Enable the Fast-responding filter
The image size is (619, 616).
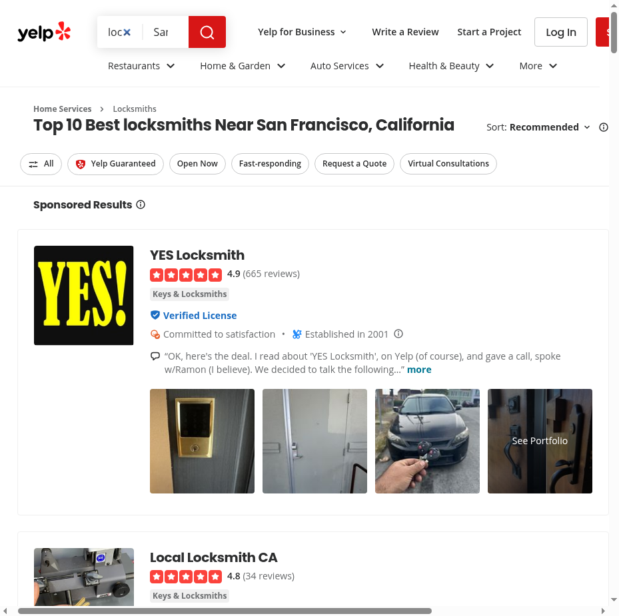tap(270, 164)
